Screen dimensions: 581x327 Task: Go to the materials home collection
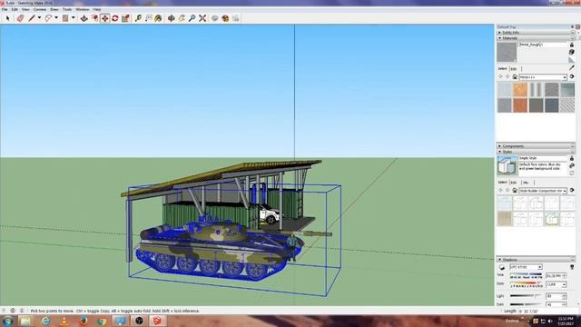(x=515, y=76)
